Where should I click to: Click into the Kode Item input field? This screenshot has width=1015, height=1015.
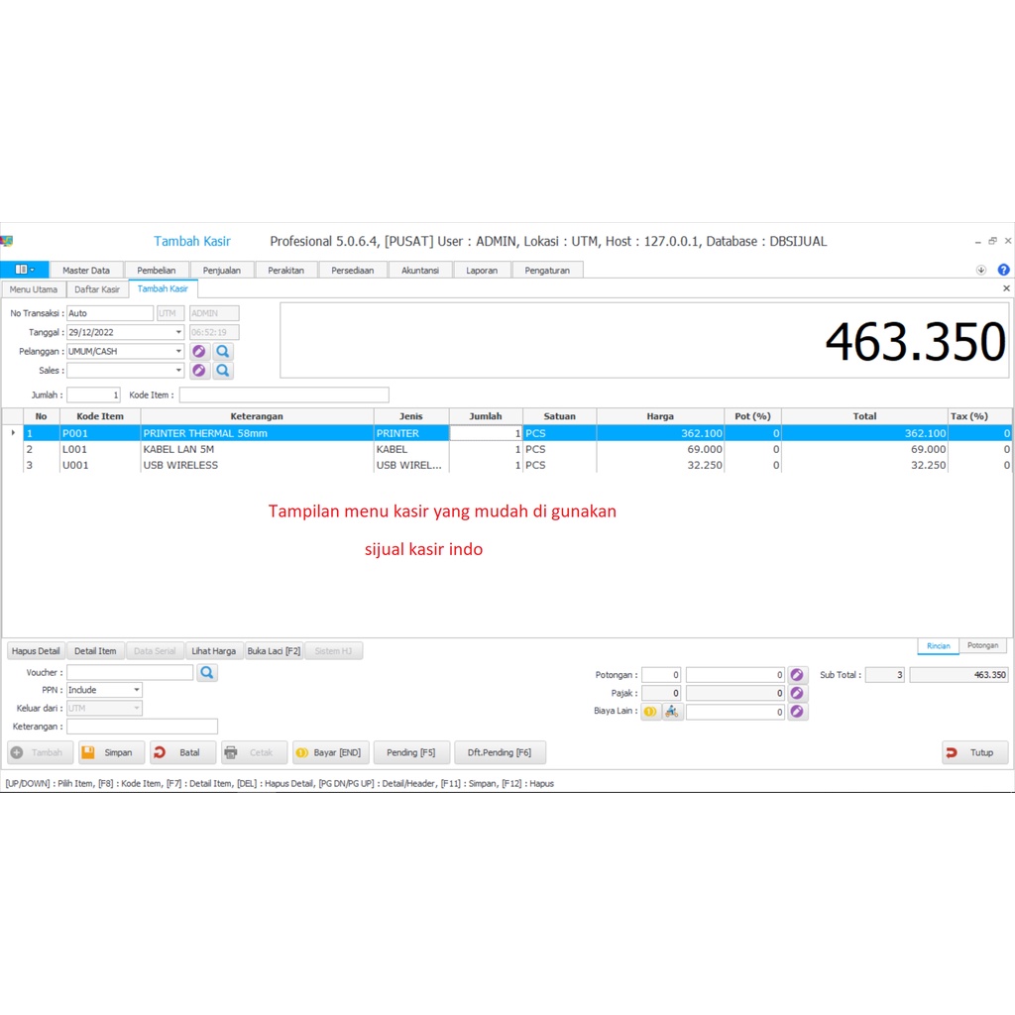[283, 395]
